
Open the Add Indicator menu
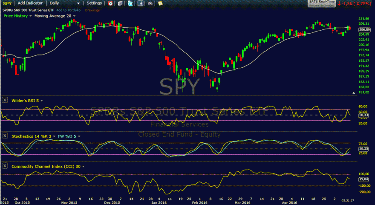(30, 3)
